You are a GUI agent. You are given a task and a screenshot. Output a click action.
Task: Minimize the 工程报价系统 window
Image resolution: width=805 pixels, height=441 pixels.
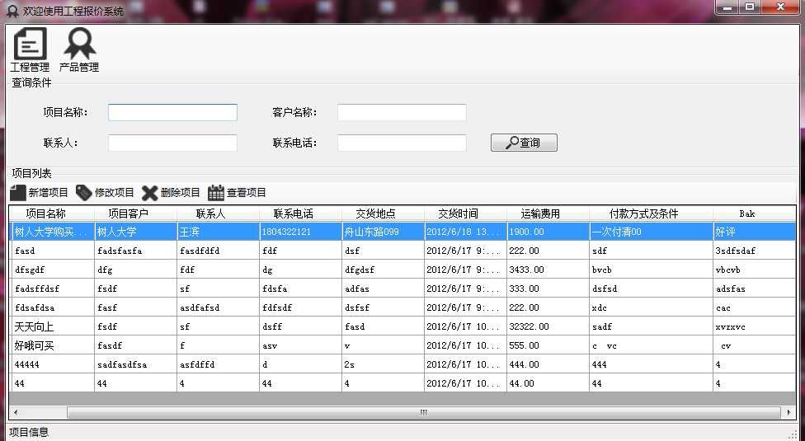coord(727,7)
